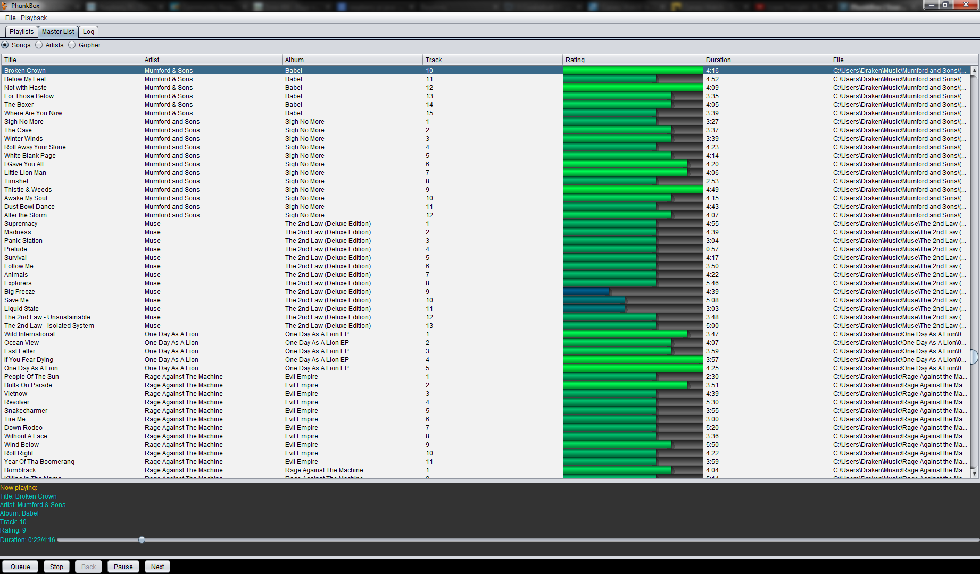The image size is (980, 574).
Task: Click the "Rating: 9" now playing line
Action: pyautogui.click(x=13, y=530)
